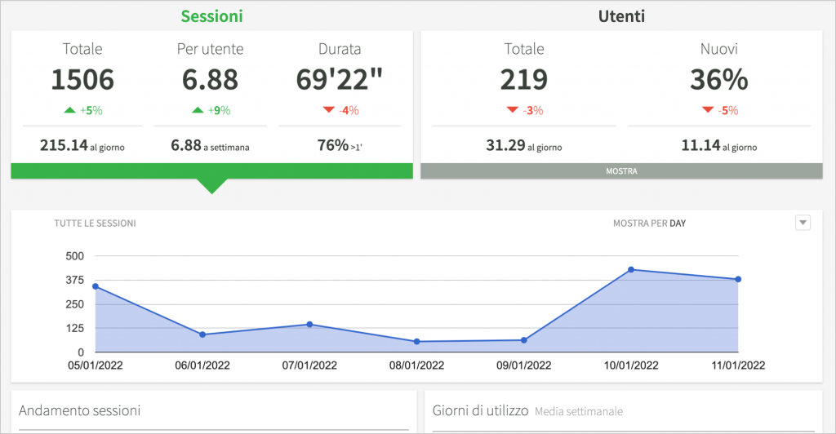Click the Nuovi column label

point(719,49)
